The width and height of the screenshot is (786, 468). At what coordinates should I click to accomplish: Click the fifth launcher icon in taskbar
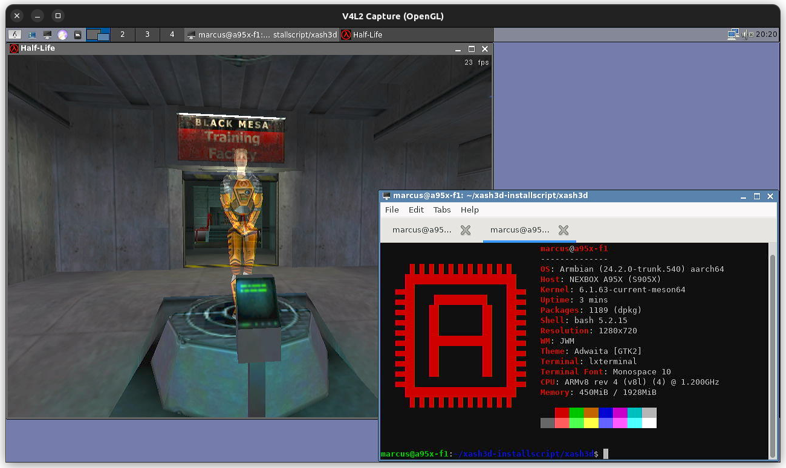coord(77,35)
